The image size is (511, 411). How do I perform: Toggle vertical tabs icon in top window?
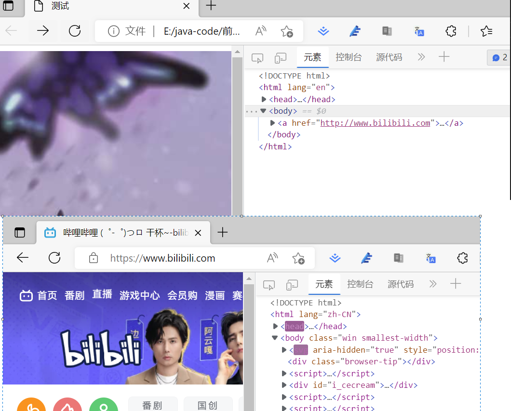pos(8,5)
